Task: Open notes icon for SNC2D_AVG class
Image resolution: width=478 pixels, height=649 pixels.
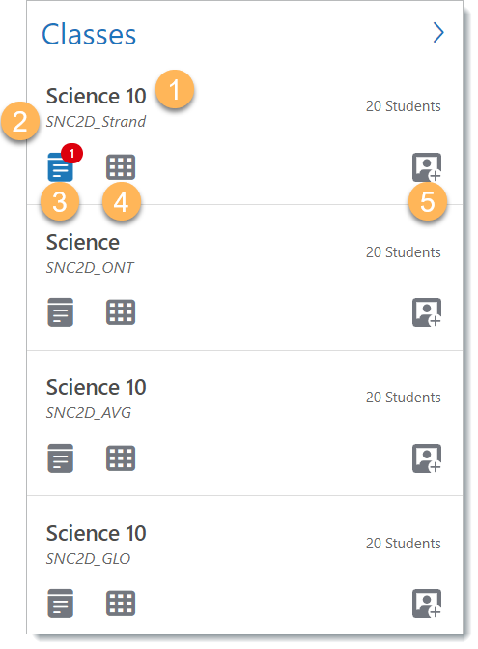Action: [60, 458]
